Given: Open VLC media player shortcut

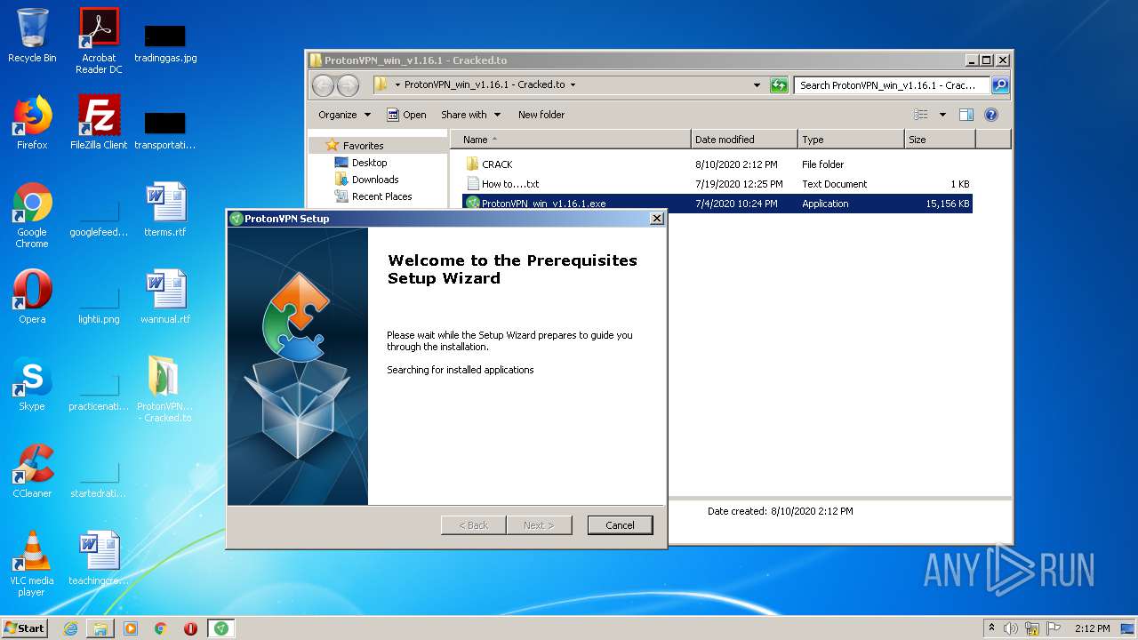Looking at the screenshot, I should point(32,564).
